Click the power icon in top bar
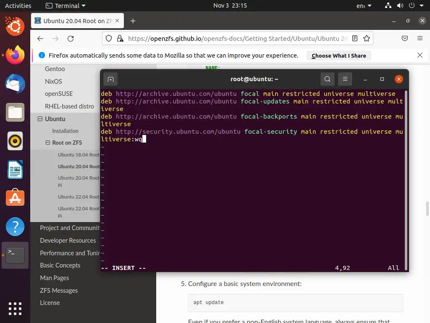 tap(412, 5)
